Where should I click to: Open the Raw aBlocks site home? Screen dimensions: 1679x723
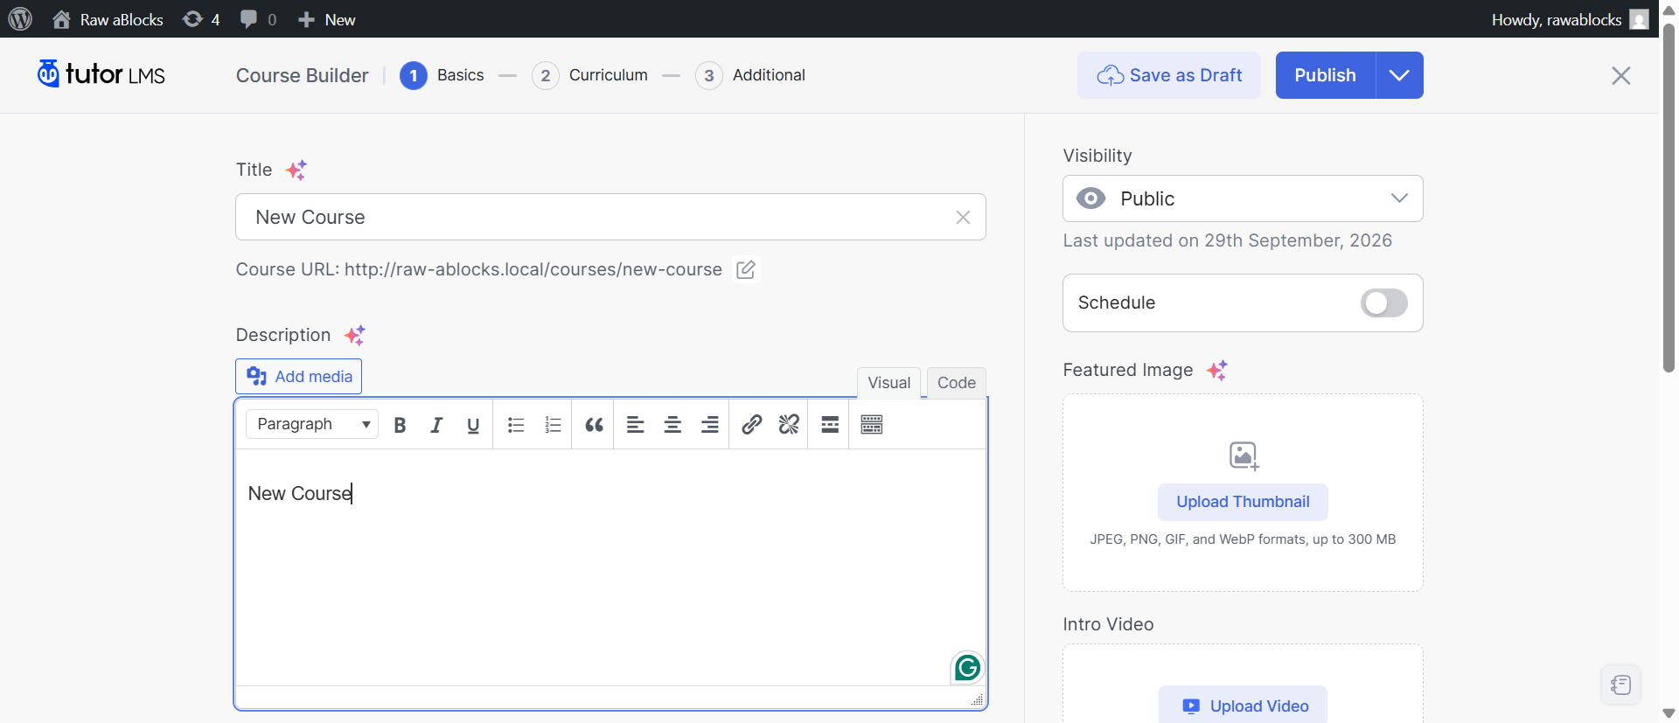click(108, 19)
